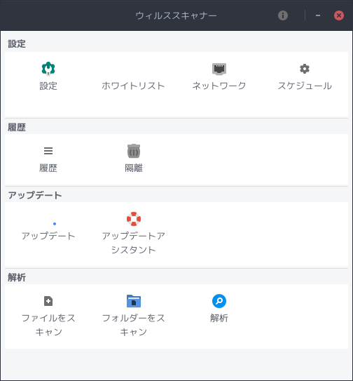
Task: Open the ネットワーク ethernet port icon
Action: tap(219, 69)
